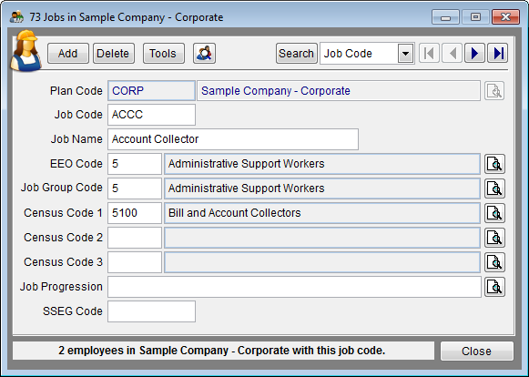Open the Census Code 3 lookup icon
Image resolution: width=529 pixels, height=377 pixels.
coord(494,262)
